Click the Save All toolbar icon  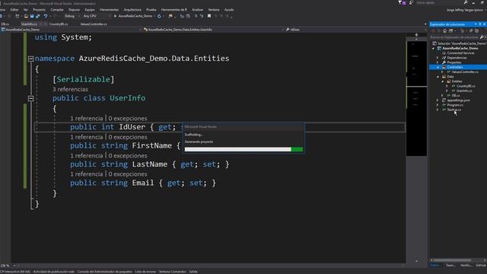[x=37, y=16]
